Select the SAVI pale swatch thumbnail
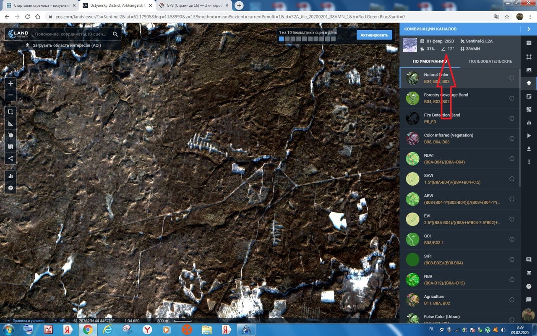 coord(413,179)
